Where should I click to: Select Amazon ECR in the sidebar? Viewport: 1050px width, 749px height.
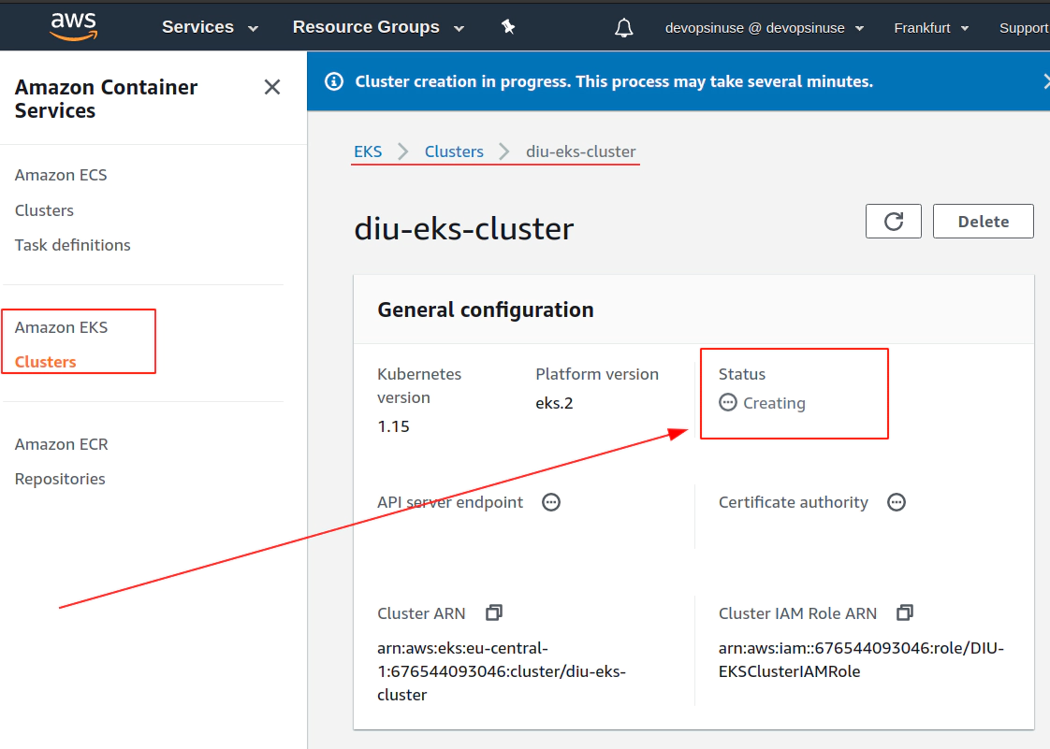62,444
